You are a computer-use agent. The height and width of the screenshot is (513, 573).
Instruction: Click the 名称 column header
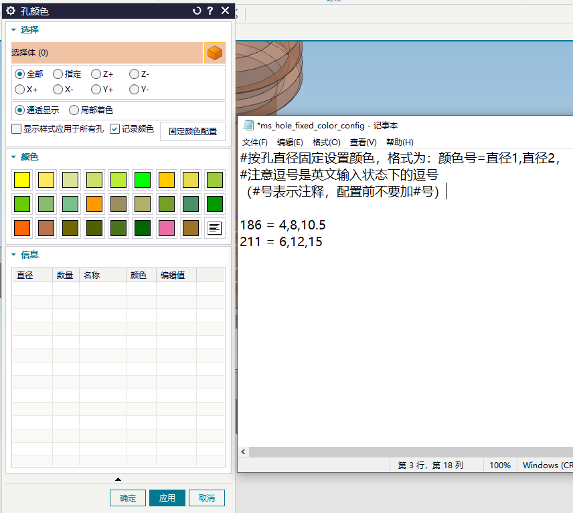102,275
